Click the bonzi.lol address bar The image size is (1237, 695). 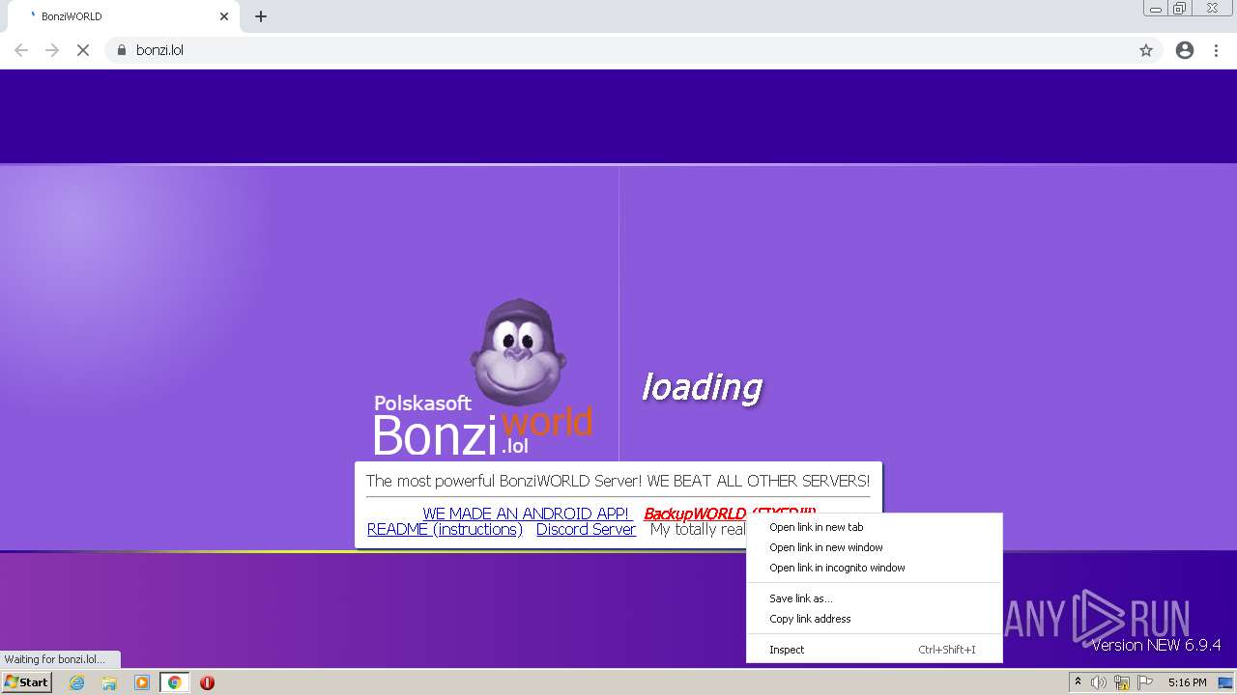point(618,50)
